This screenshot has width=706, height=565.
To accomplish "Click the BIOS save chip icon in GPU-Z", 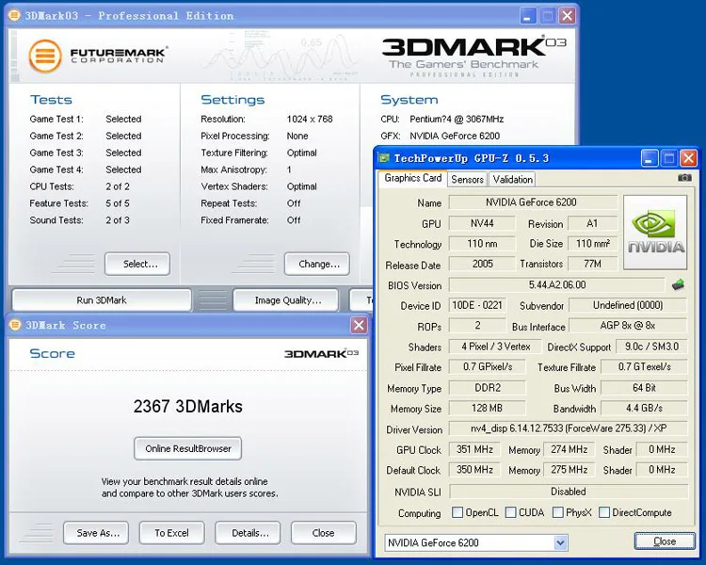I will pyautogui.click(x=678, y=284).
